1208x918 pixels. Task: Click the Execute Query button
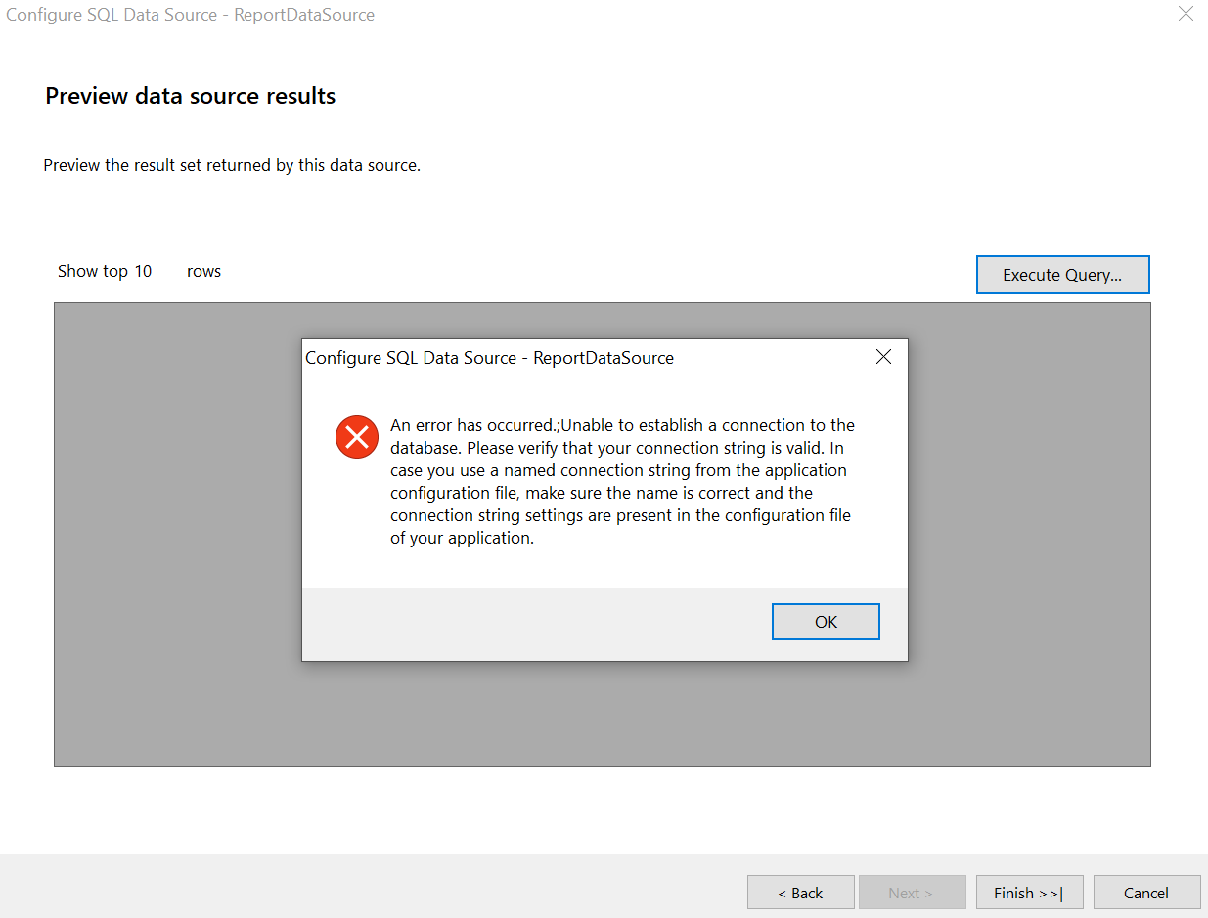[x=1062, y=275]
